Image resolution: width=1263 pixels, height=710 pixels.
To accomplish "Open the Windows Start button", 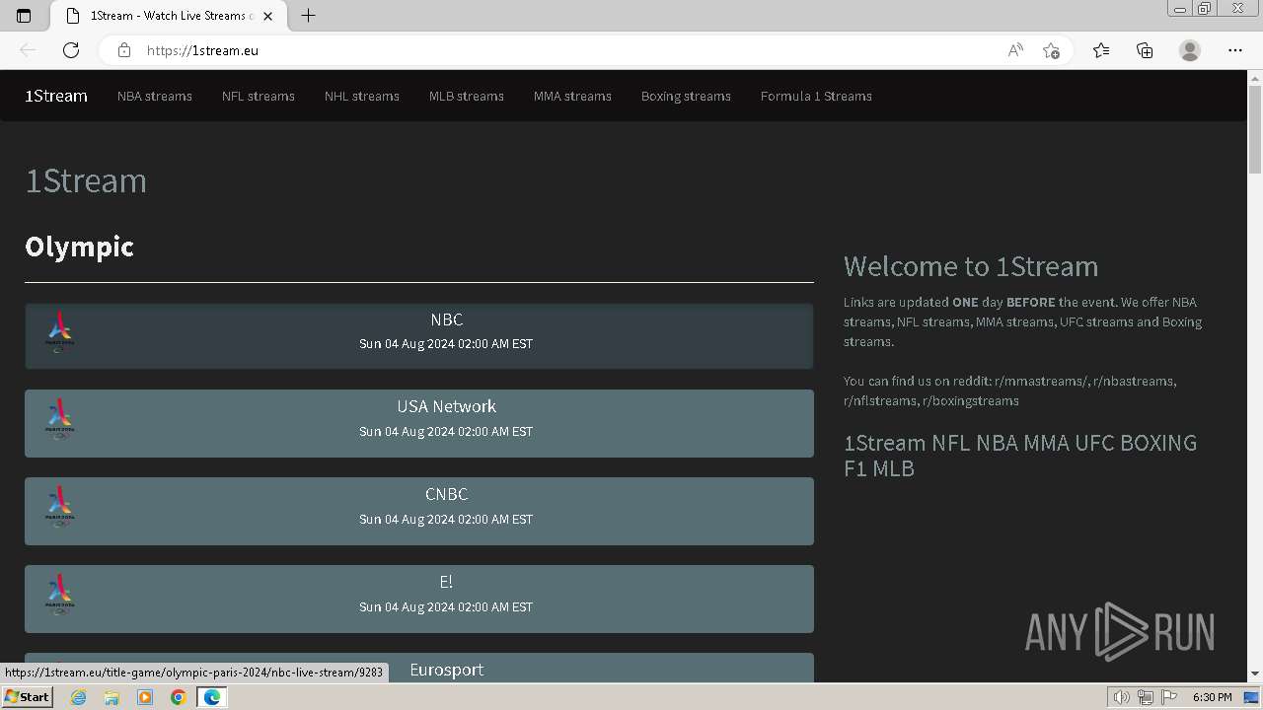I will [x=27, y=697].
